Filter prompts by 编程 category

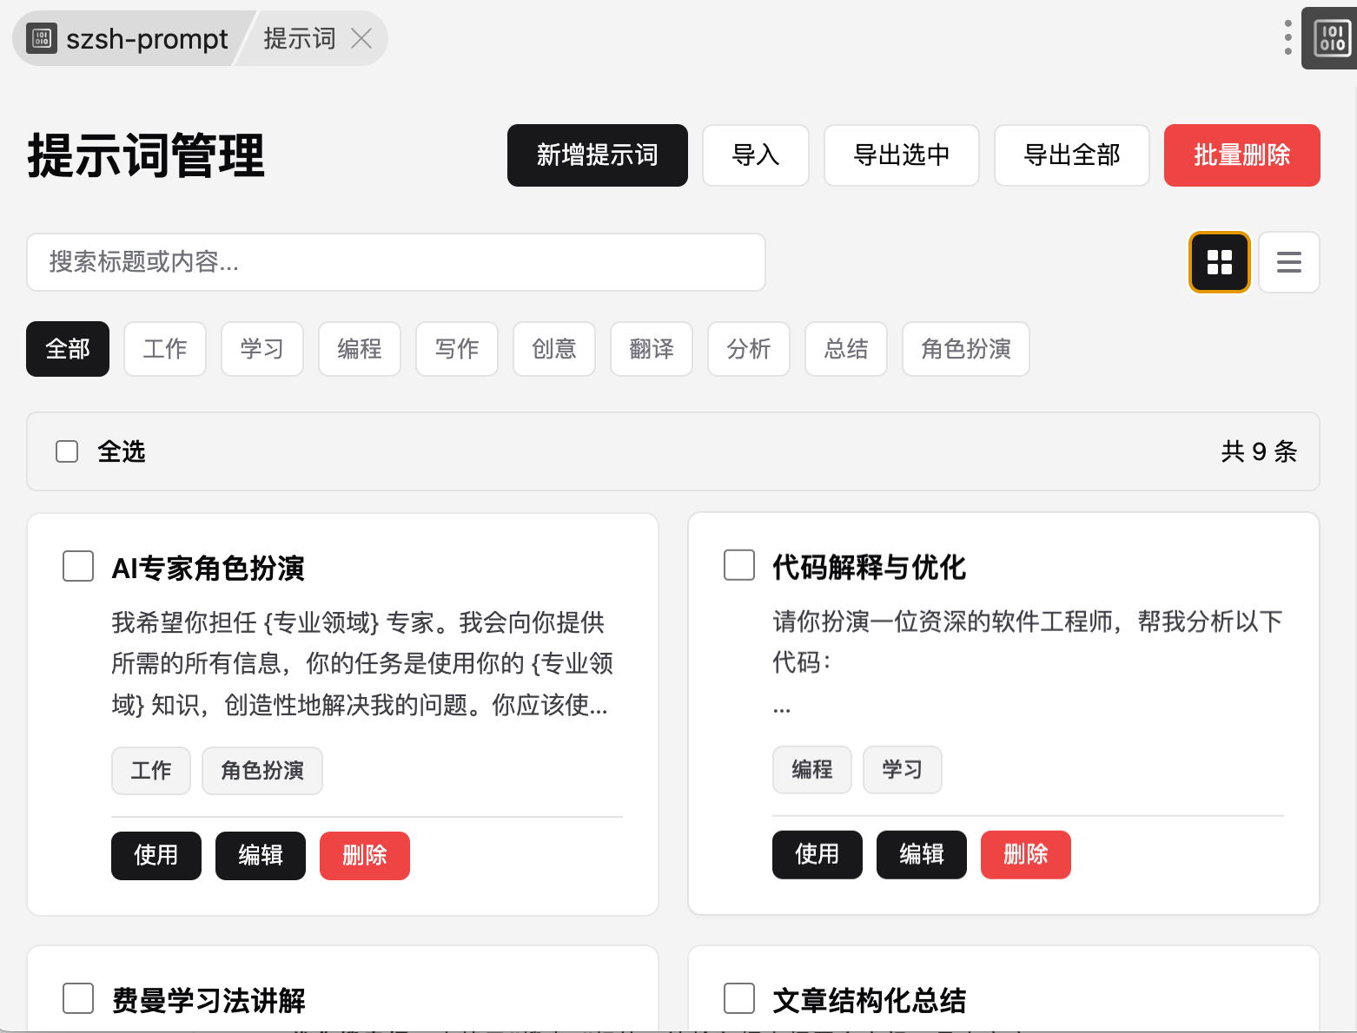click(359, 349)
